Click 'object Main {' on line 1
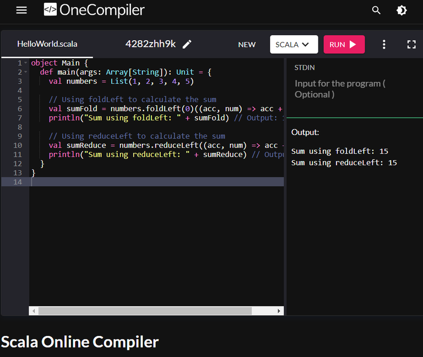This screenshot has width=423, height=357. 59,63
